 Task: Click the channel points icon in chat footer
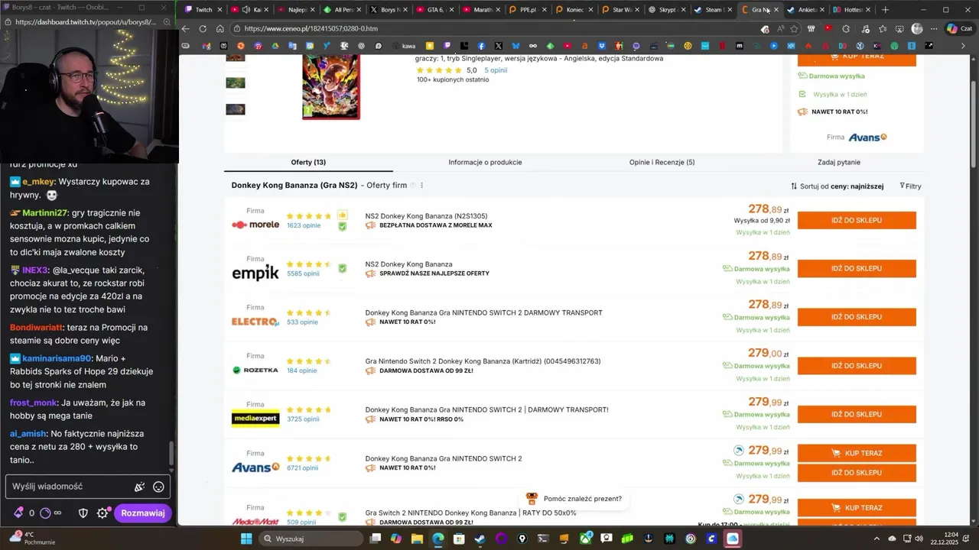(x=45, y=513)
